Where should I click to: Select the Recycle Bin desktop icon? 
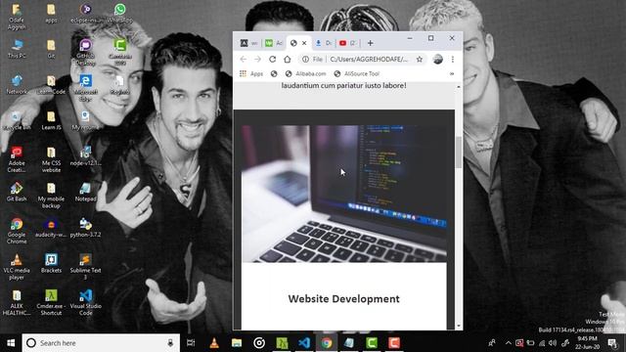click(17, 120)
